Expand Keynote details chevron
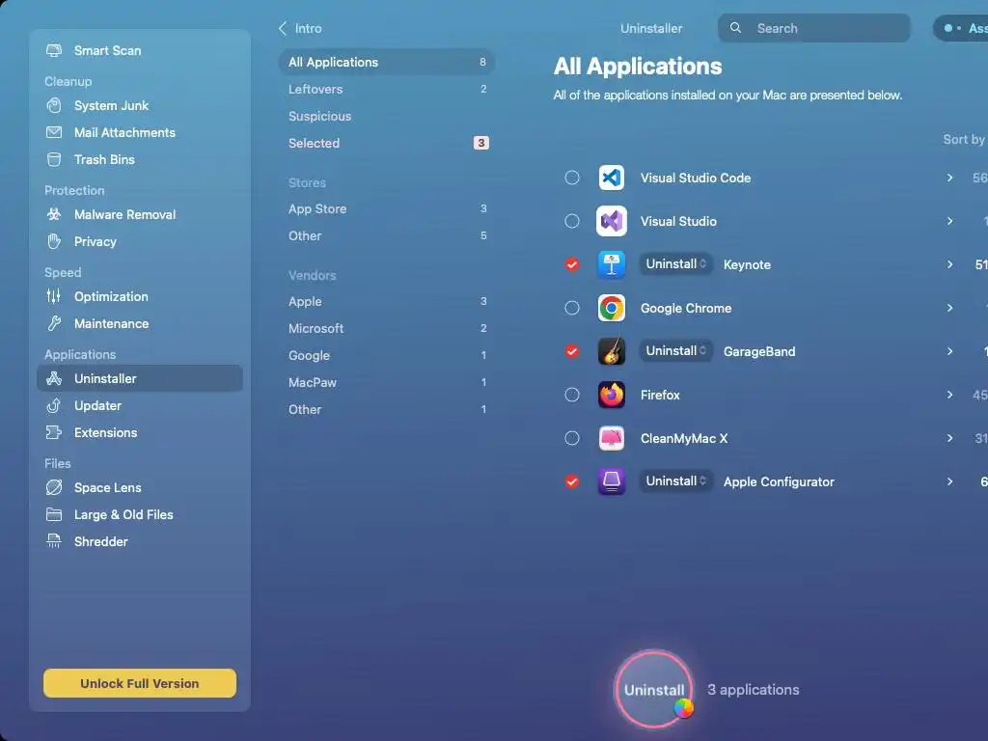 pyautogui.click(x=949, y=264)
